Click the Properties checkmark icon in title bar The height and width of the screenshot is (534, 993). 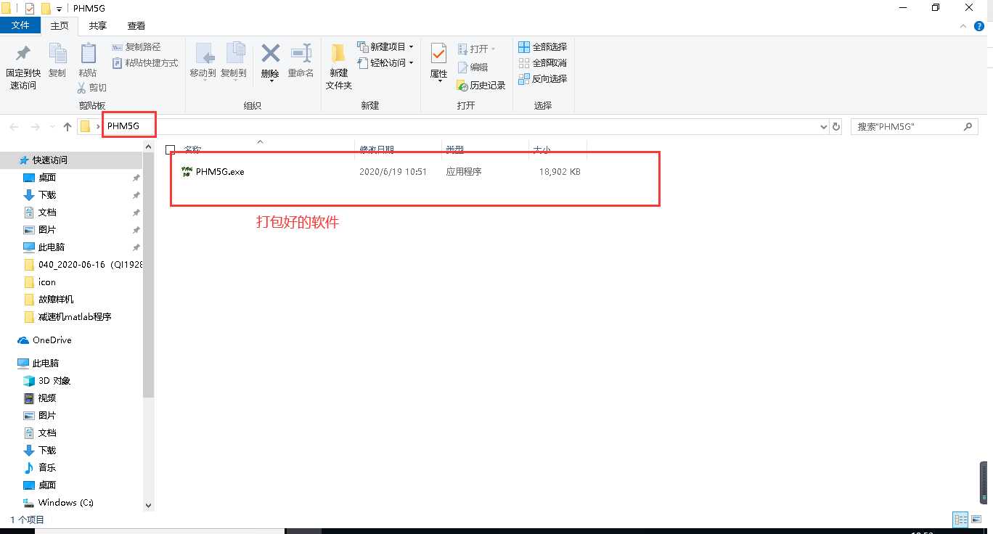(x=30, y=9)
